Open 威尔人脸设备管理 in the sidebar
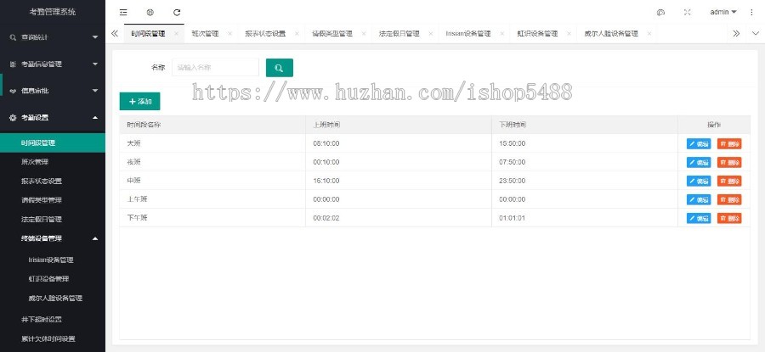The image size is (765, 352). 53,298
